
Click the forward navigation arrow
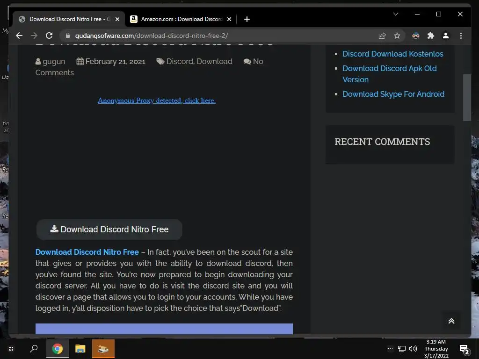tap(34, 36)
